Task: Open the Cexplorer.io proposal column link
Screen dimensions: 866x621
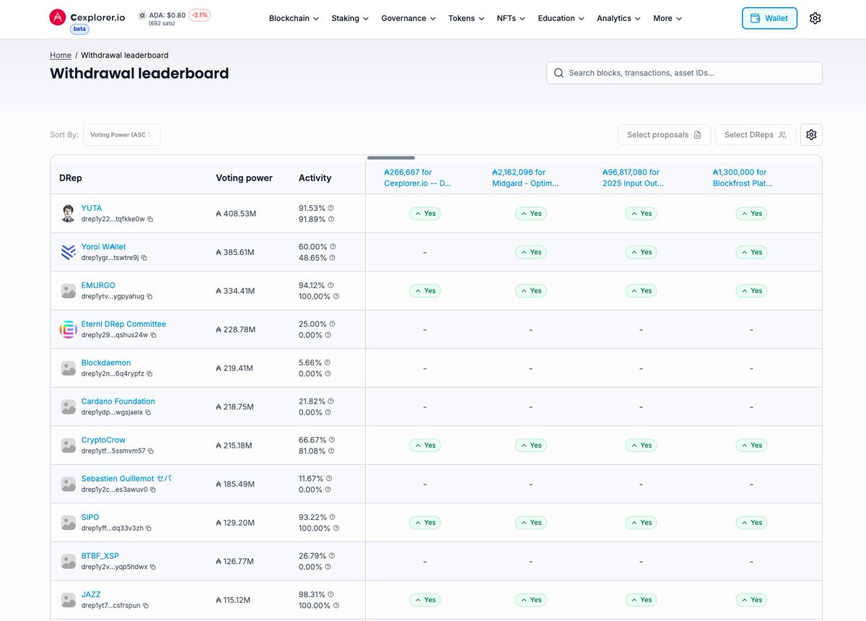Action: tap(419, 178)
